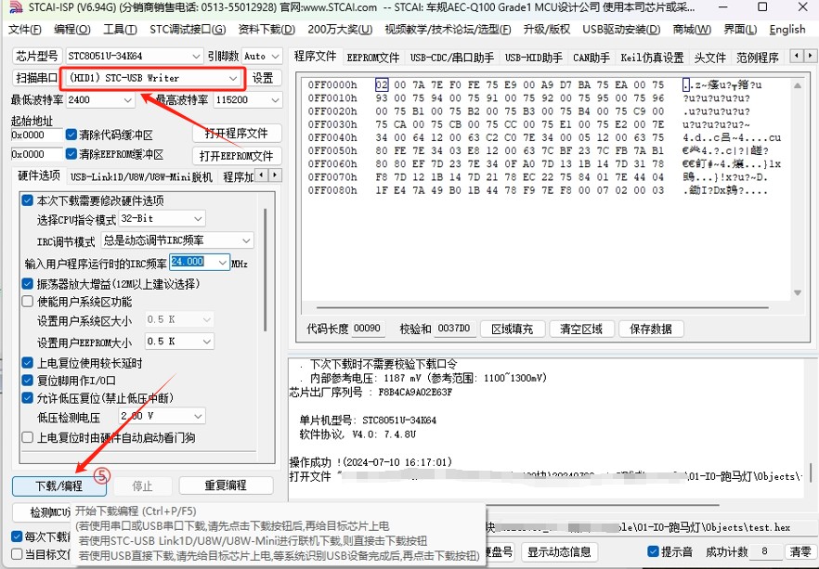This screenshot has width=819, height=569.
Task: Toggle 清除EEPROM缓冲区 checkbox
Action: coord(71,154)
